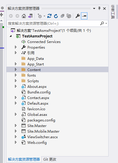Open the search options dropdown arrow
118x163 pixels.
(106, 23)
